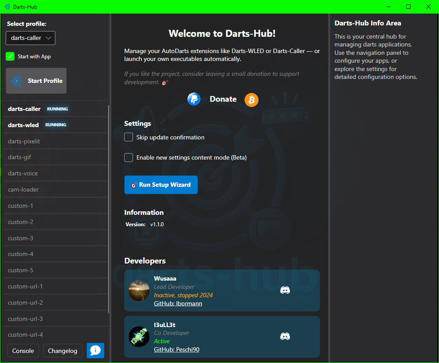Select custom-url-4 entry

(56, 335)
